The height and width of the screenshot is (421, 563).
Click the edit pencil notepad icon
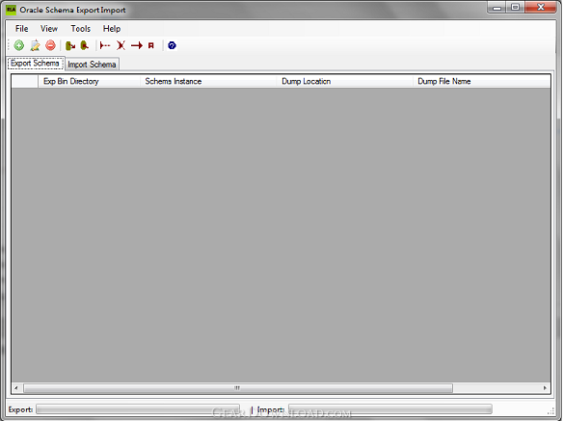(x=35, y=45)
